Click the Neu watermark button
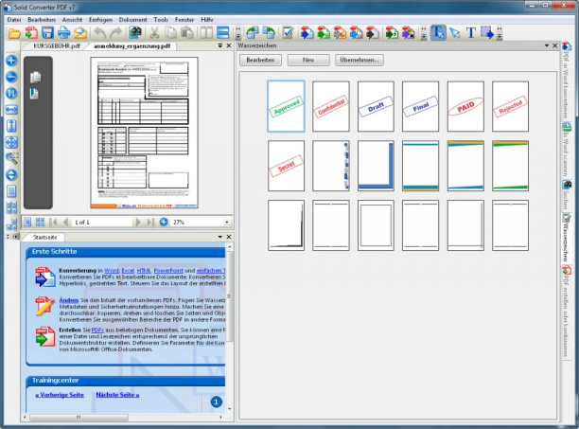This screenshot has width=579, height=429. [x=308, y=60]
